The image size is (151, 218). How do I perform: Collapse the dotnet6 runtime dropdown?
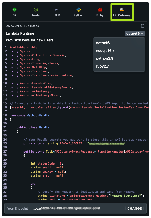tap(135, 33)
